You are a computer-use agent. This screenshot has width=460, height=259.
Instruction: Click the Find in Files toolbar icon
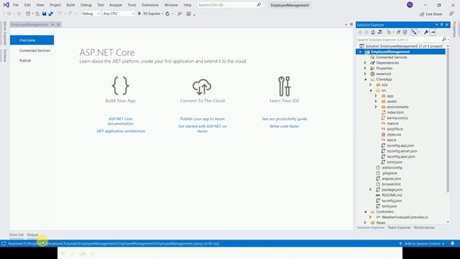point(180,14)
